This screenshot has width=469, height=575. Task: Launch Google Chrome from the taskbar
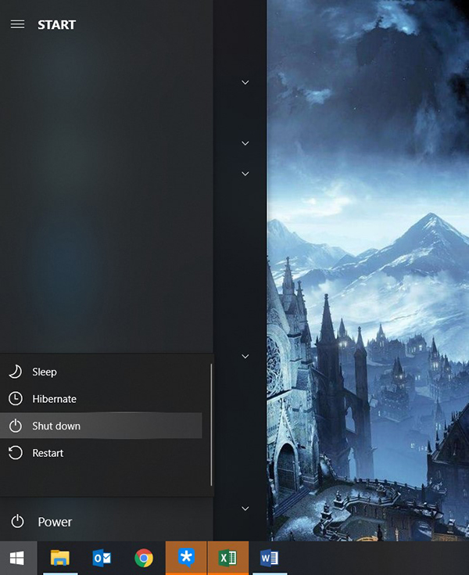pyautogui.click(x=144, y=558)
